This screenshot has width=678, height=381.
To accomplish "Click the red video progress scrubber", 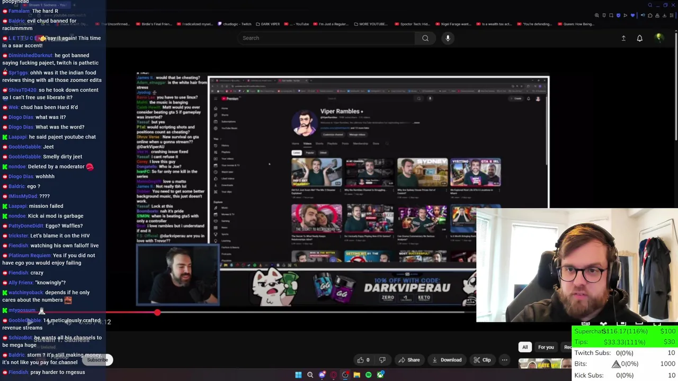I will coord(157,313).
